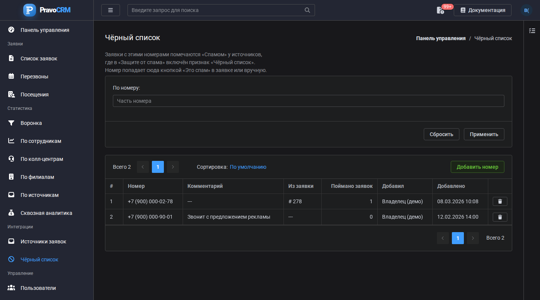Change sorting via По умолчанию dropdown
This screenshot has height=300, width=540.
248,167
